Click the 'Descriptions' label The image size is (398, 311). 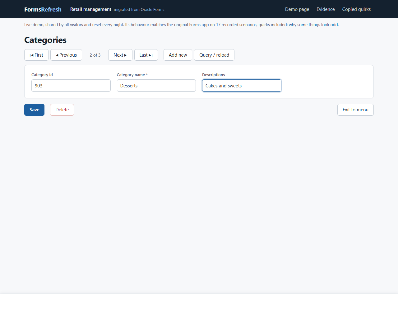(x=213, y=75)
